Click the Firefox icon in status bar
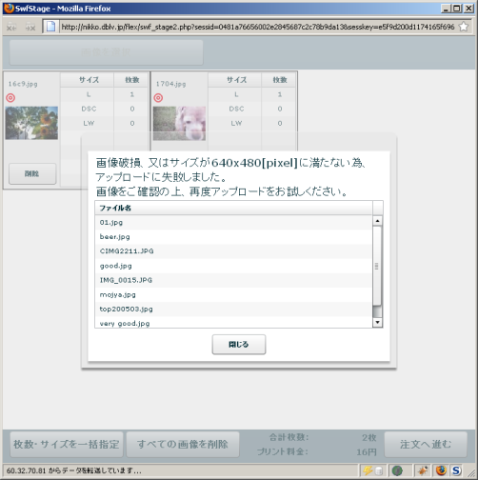Viewport: 478px width, 480px height. [441, 470]
